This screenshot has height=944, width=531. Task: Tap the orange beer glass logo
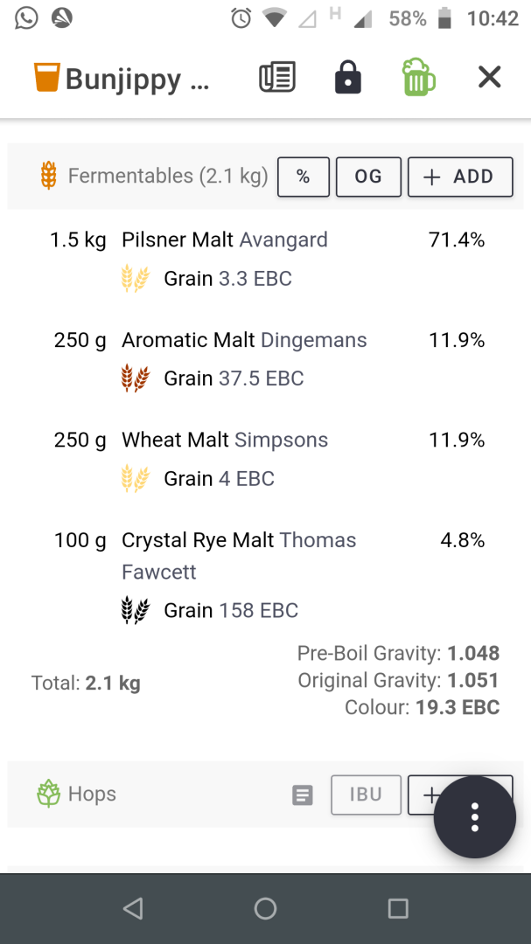[x=45, y=78]
